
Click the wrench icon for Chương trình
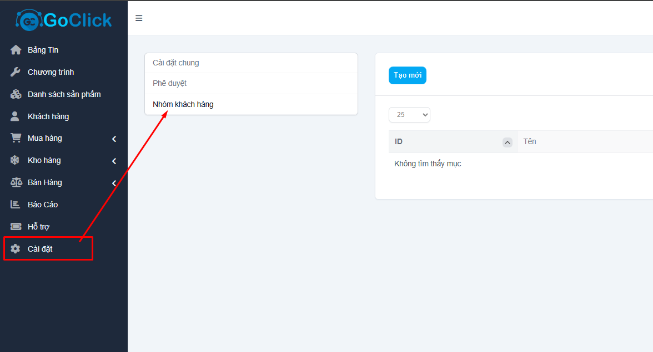click(x=16, y=72)
